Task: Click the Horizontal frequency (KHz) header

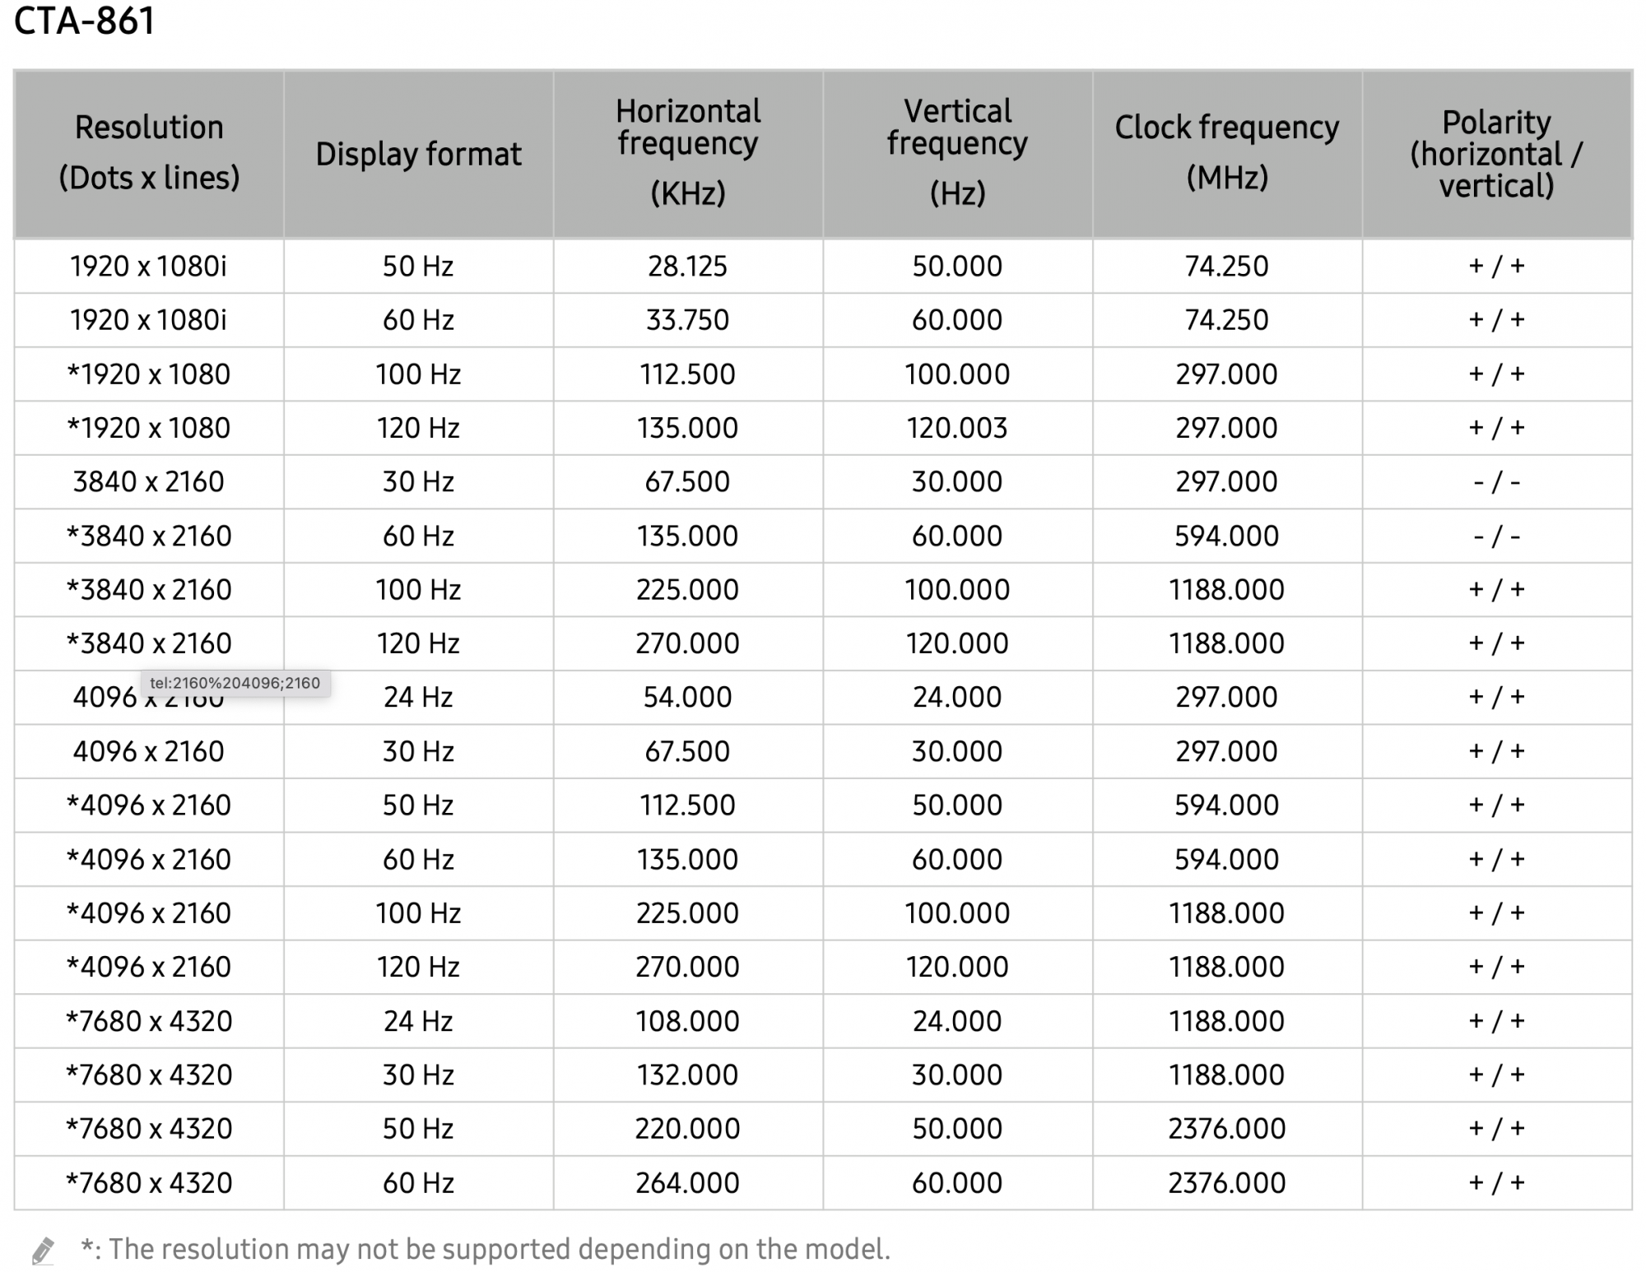Action: [688, 153]
